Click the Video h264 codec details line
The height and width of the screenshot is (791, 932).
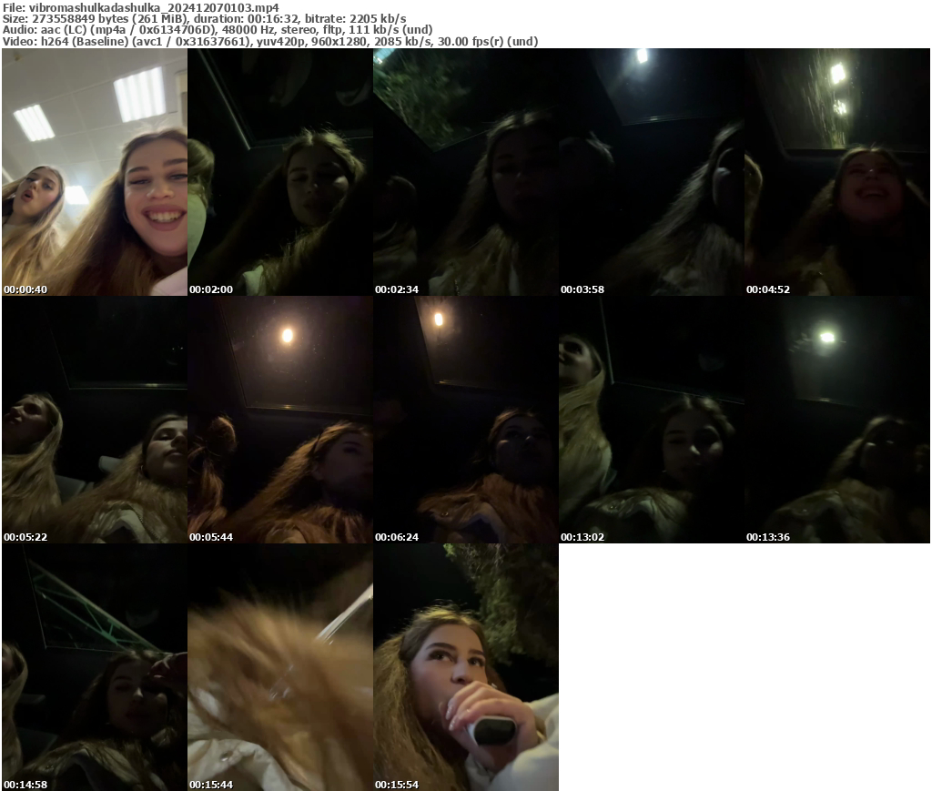269,40
